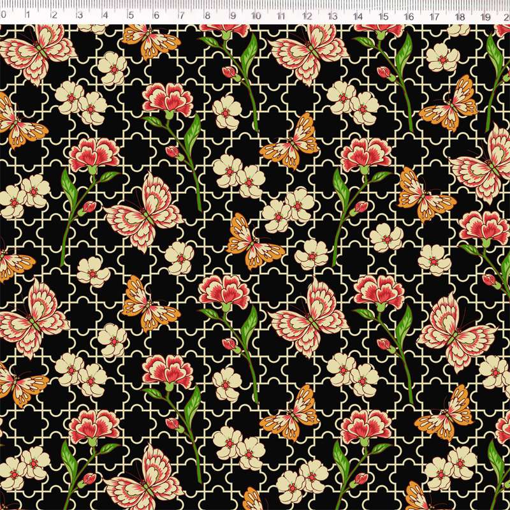Screen dimensions: 510x510
Task: Click the red carnation bloom below ruler mark 6
Action: tap(167, 99)
